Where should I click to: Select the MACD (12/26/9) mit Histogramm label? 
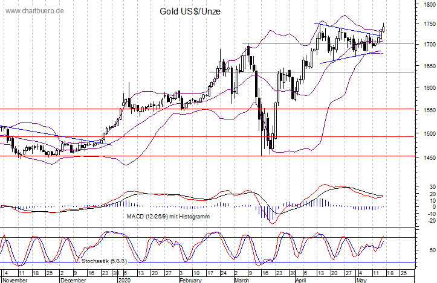[x=168, y=216]
